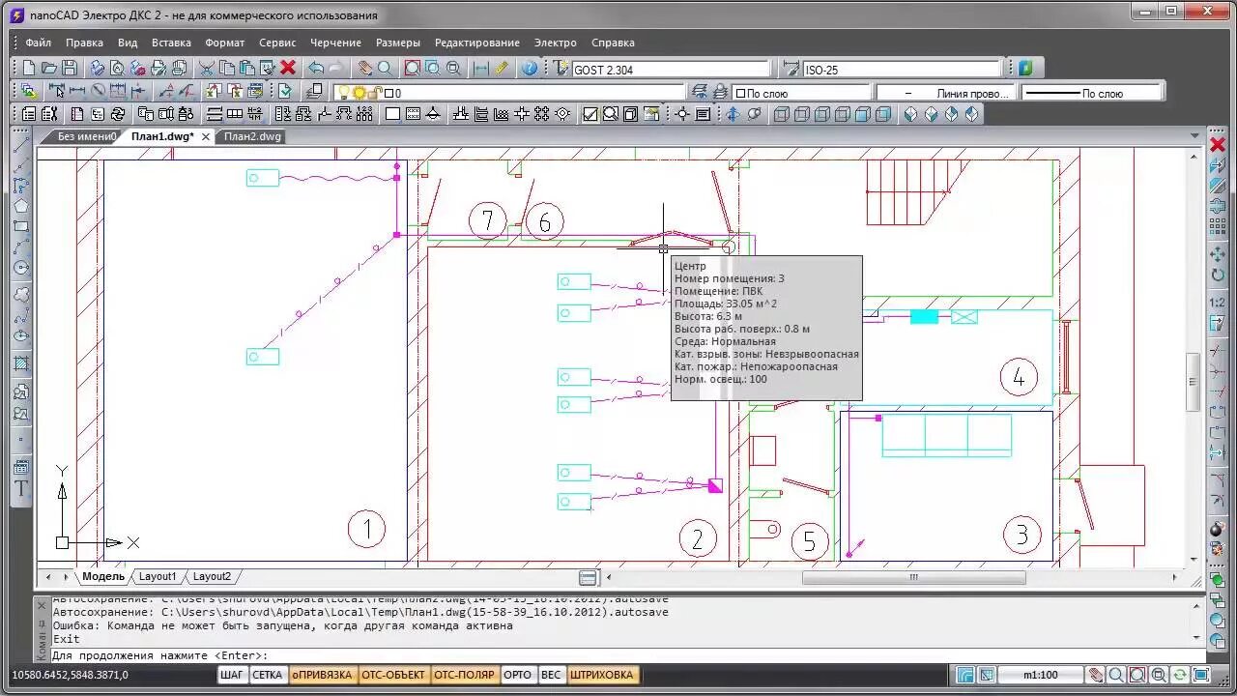The width and height of the screenshot is (1237, 696).
Task: Open the По слою color dropdown
Action: (x=800, y=93)
